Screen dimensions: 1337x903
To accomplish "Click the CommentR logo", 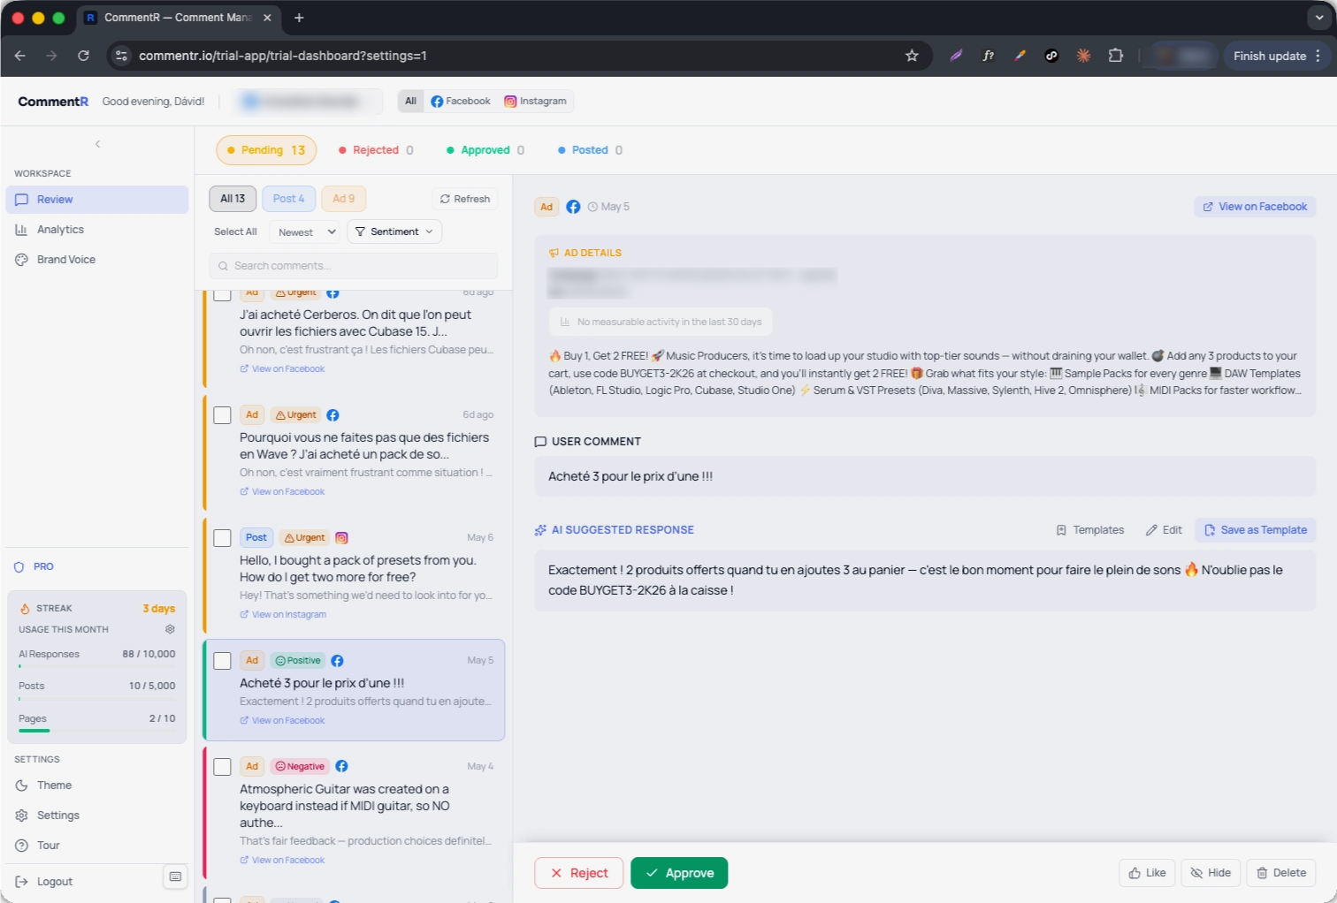I will click(53, 102).
